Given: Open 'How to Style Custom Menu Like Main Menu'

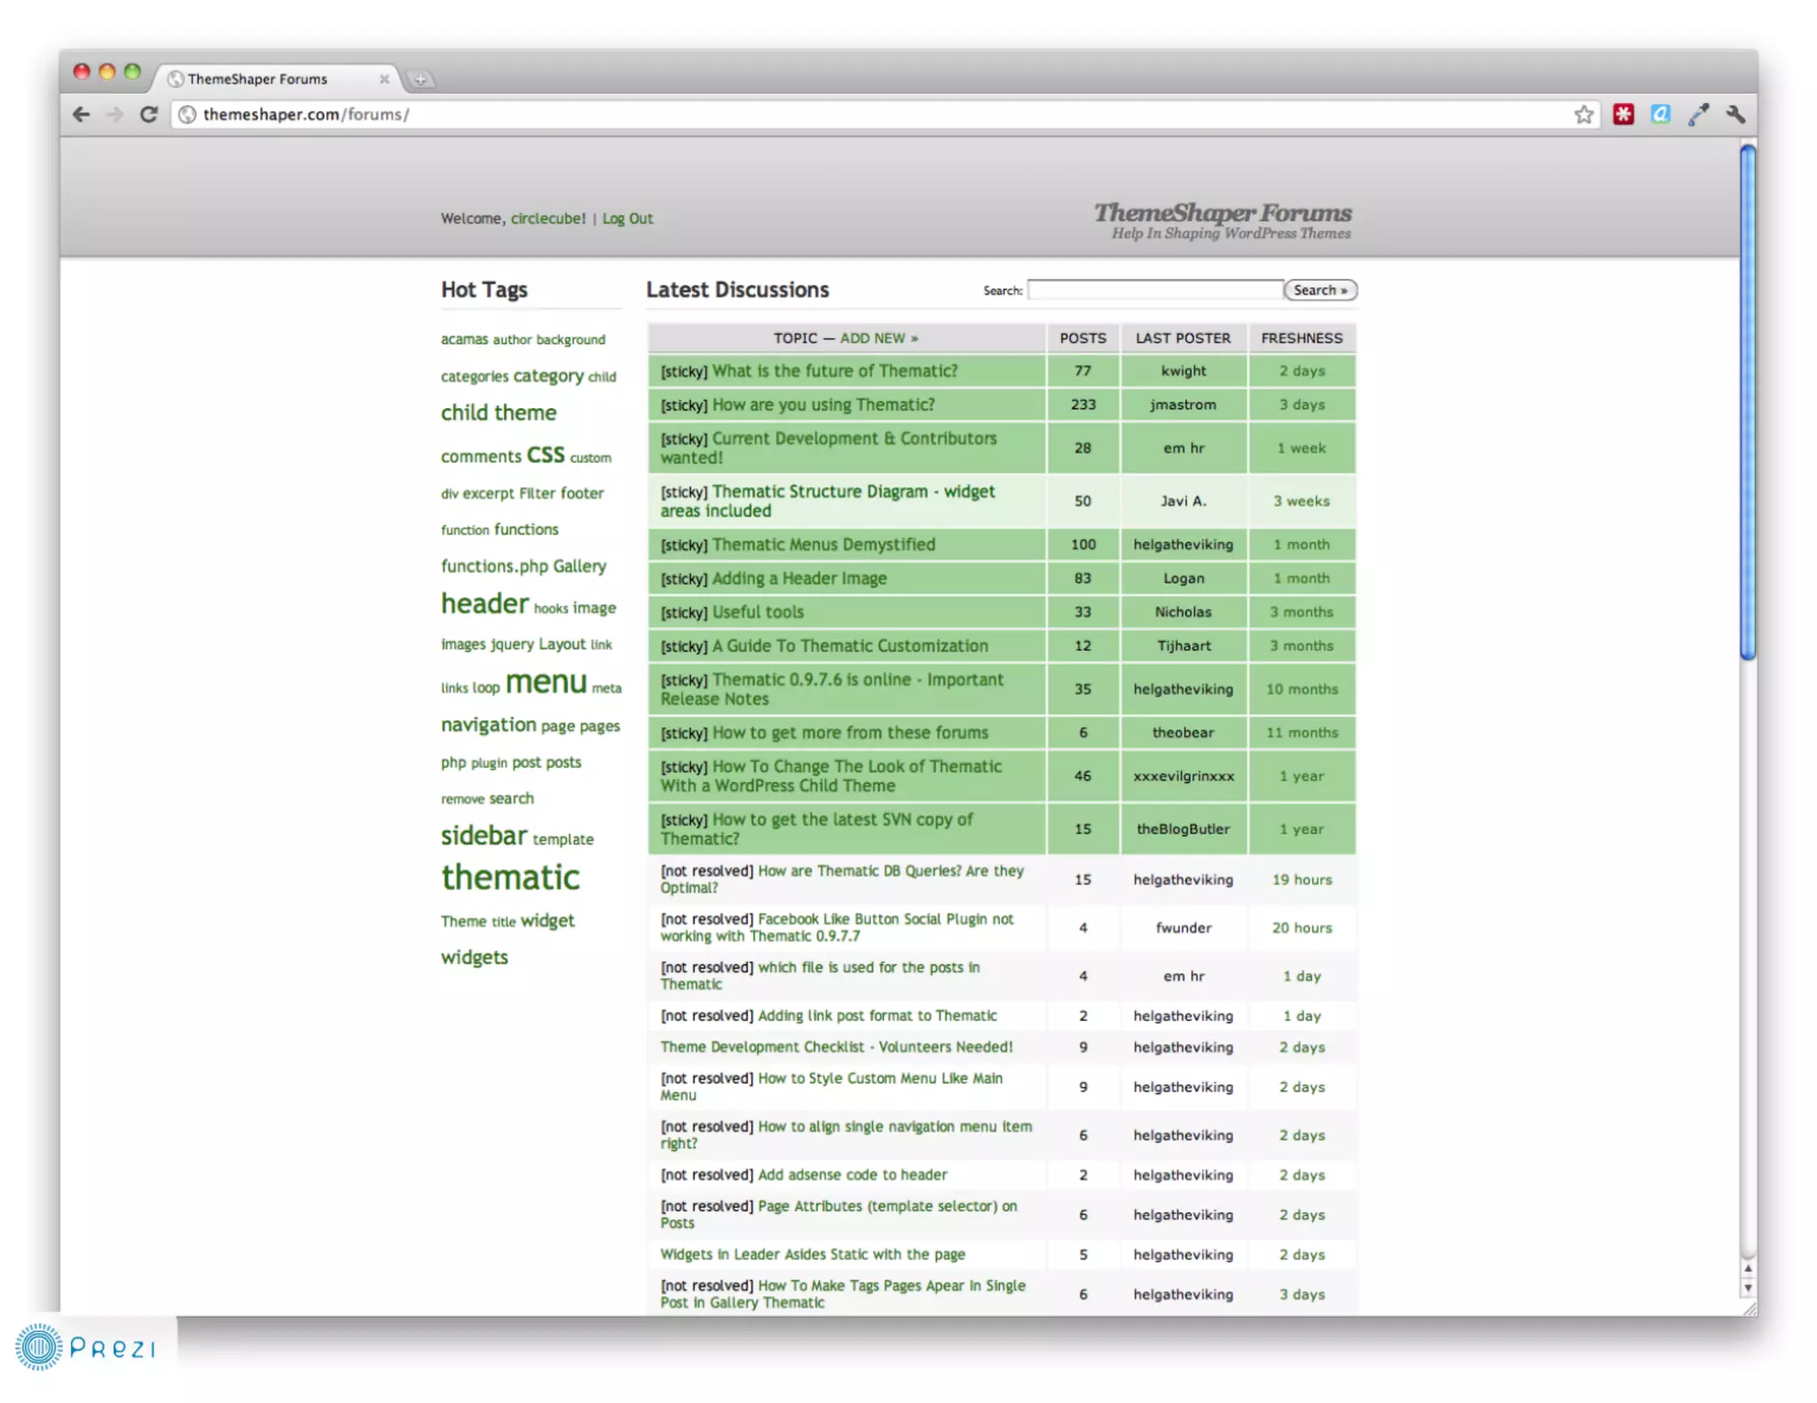Looking at the screenshot, I should tap(831, 1086).
